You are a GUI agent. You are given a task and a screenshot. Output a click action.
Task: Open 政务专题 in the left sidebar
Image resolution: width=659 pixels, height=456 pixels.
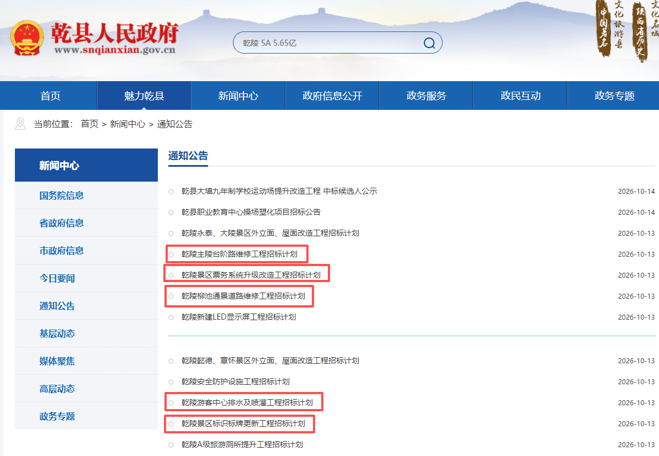point(57,416)
